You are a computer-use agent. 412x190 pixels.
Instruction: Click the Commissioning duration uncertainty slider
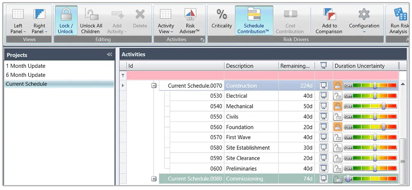(370, 179)
